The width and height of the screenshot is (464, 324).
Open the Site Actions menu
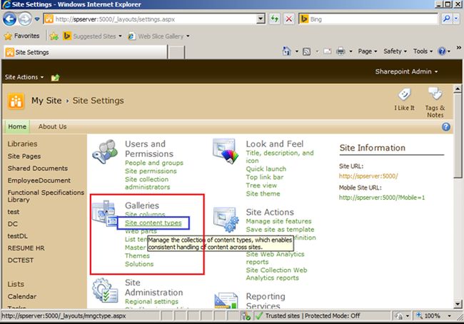(x=24, y=77)
